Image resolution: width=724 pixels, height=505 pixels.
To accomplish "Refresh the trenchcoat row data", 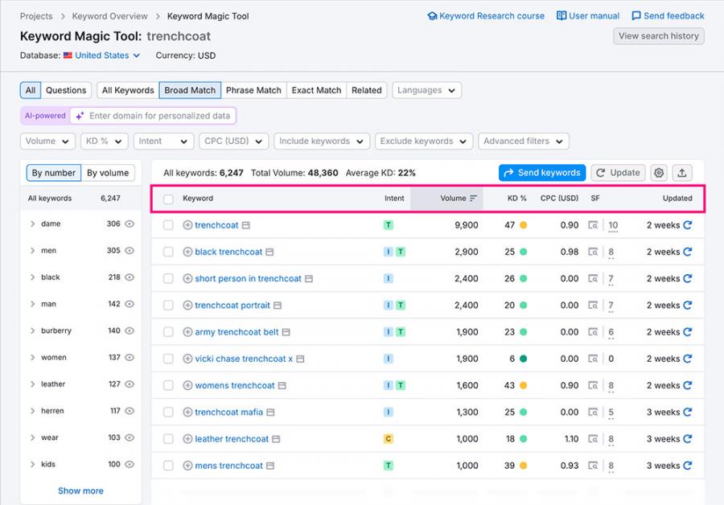I will [x=688, y=225].
